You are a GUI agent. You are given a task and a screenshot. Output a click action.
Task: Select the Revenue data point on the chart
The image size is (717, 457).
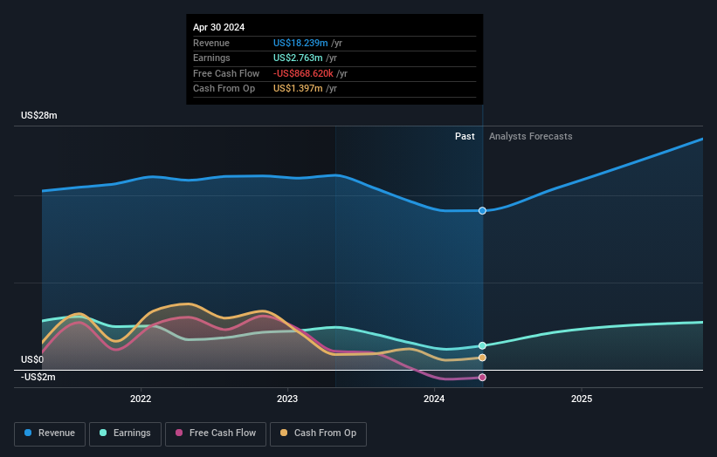482,210
